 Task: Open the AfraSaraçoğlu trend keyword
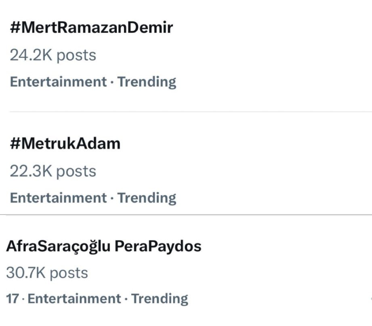58,246
